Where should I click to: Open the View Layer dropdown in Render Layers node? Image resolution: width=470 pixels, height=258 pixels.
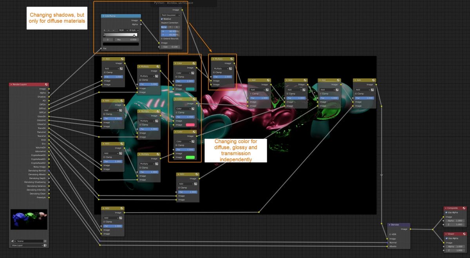25,245
